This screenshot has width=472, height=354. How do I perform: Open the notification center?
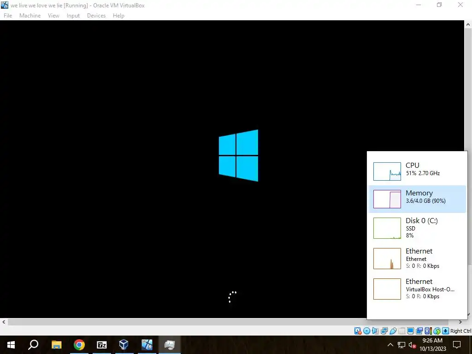(x=457, y=345)
